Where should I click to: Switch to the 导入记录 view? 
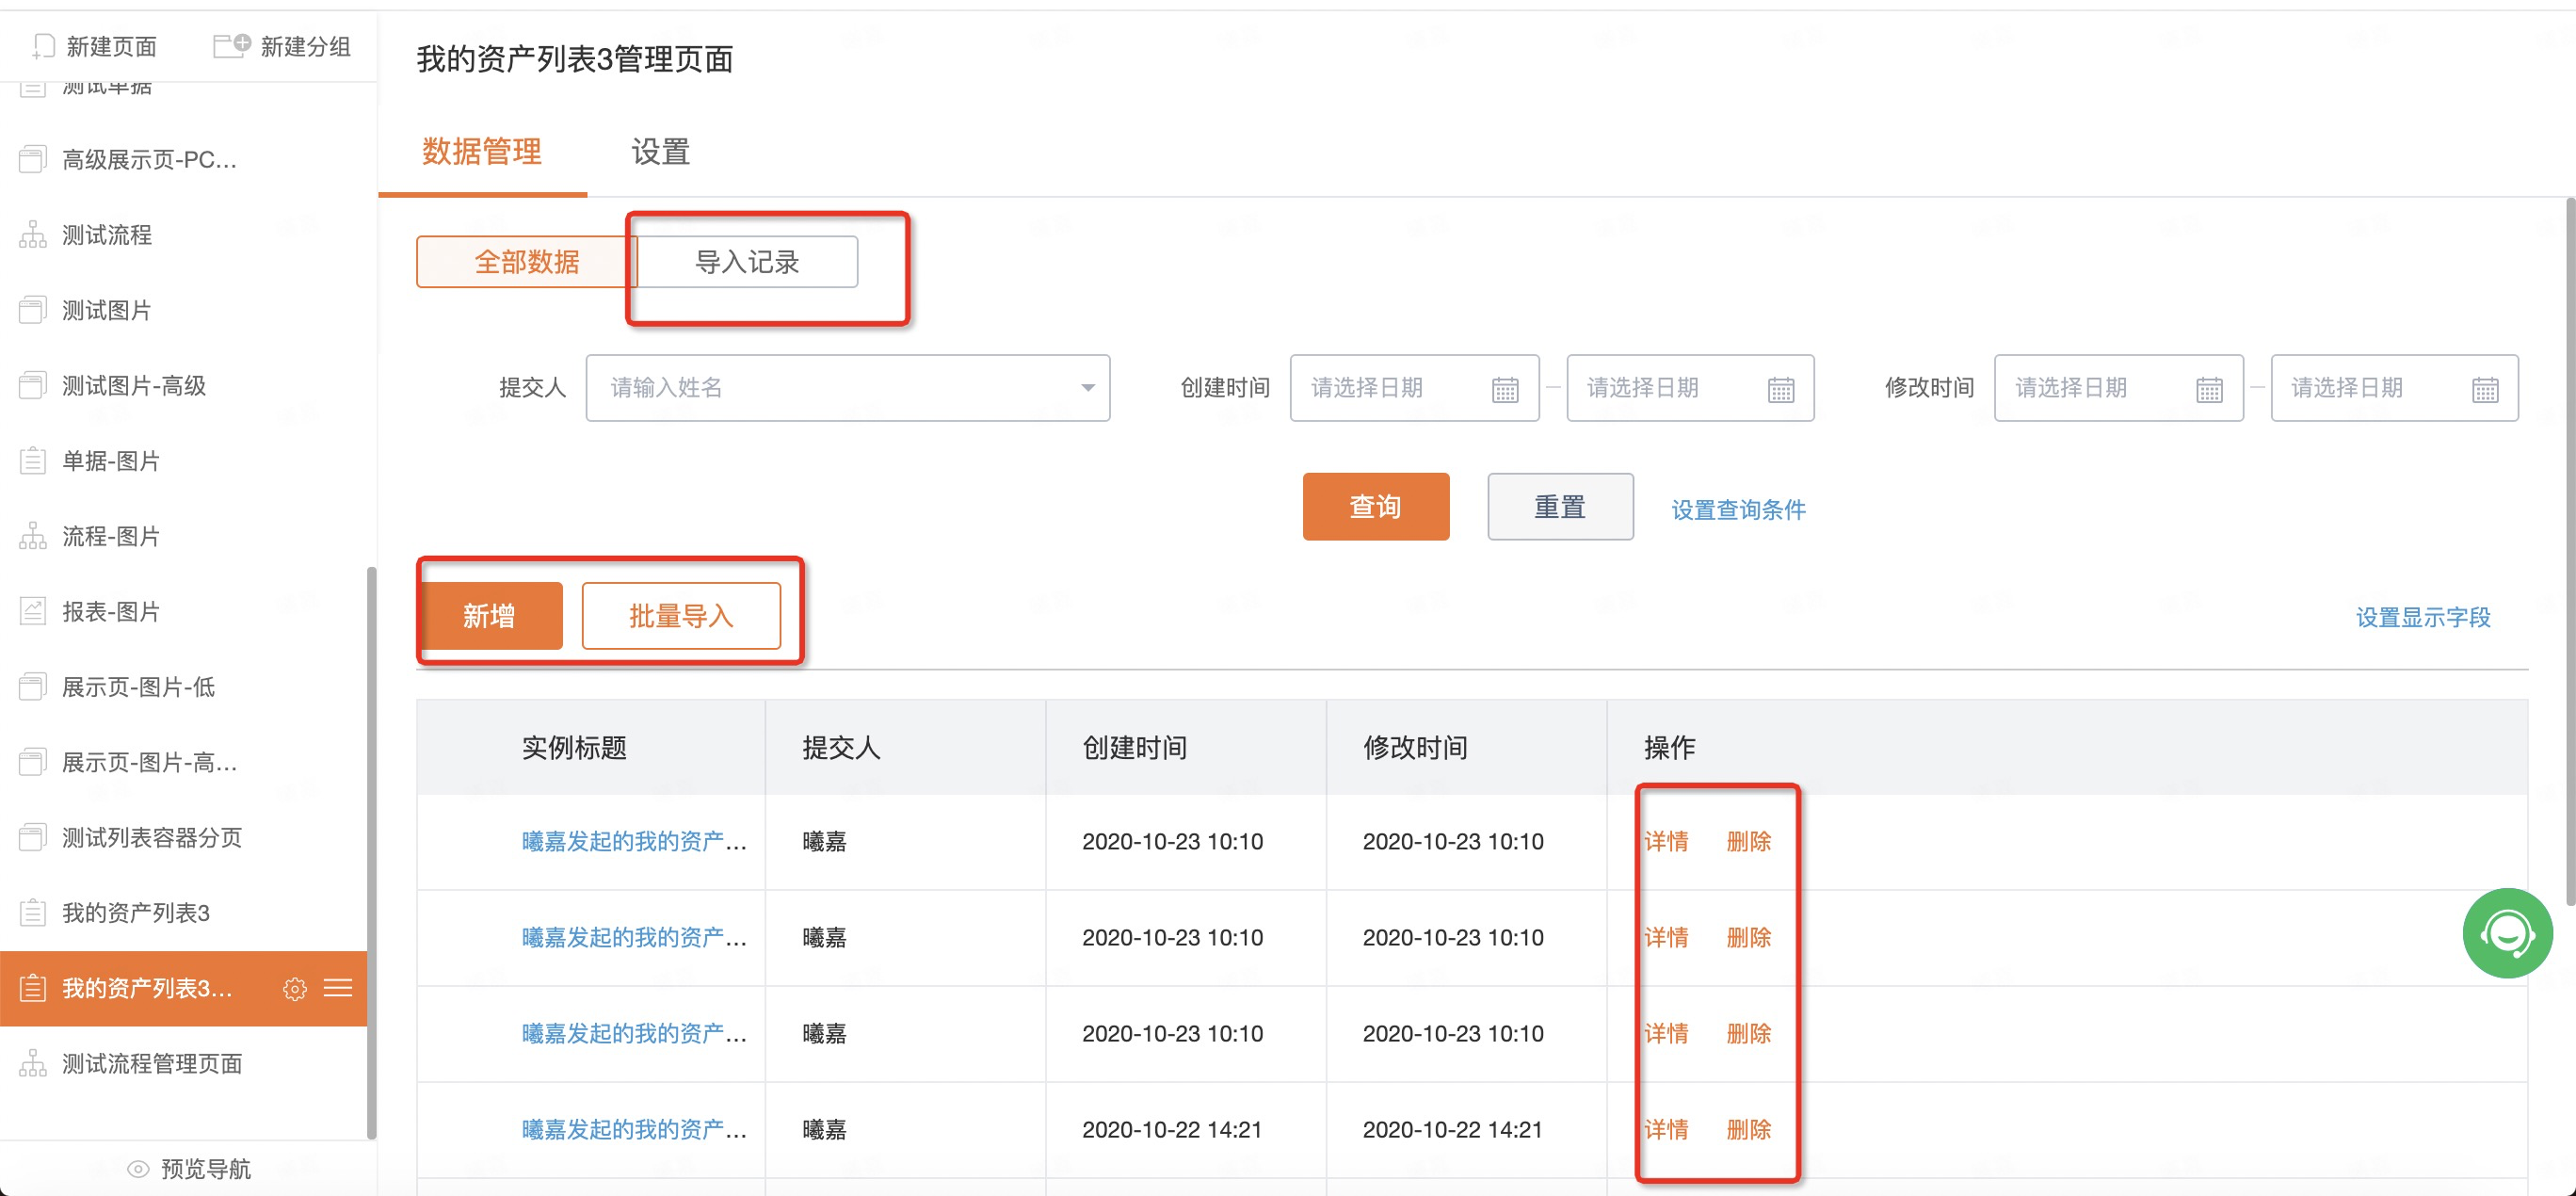(x=747, y=262)
